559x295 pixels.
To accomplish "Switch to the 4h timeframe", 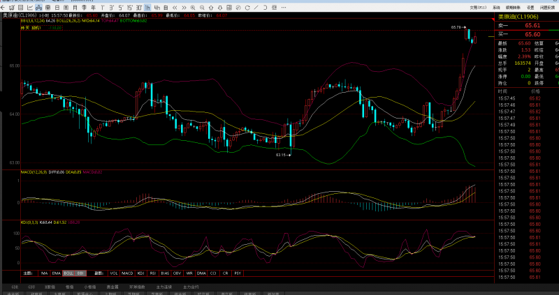I will (157, 8).
